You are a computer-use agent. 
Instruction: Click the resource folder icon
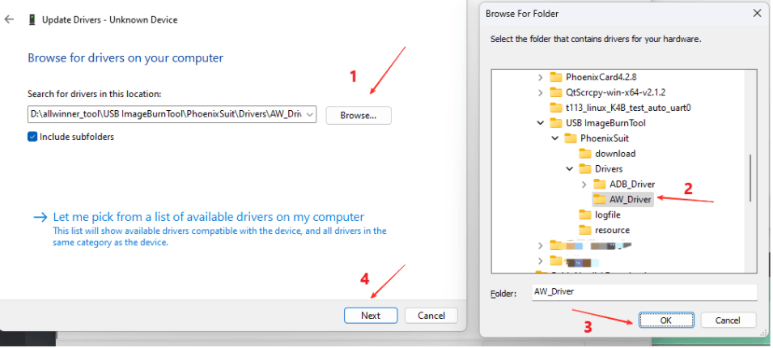click(585, 230)
